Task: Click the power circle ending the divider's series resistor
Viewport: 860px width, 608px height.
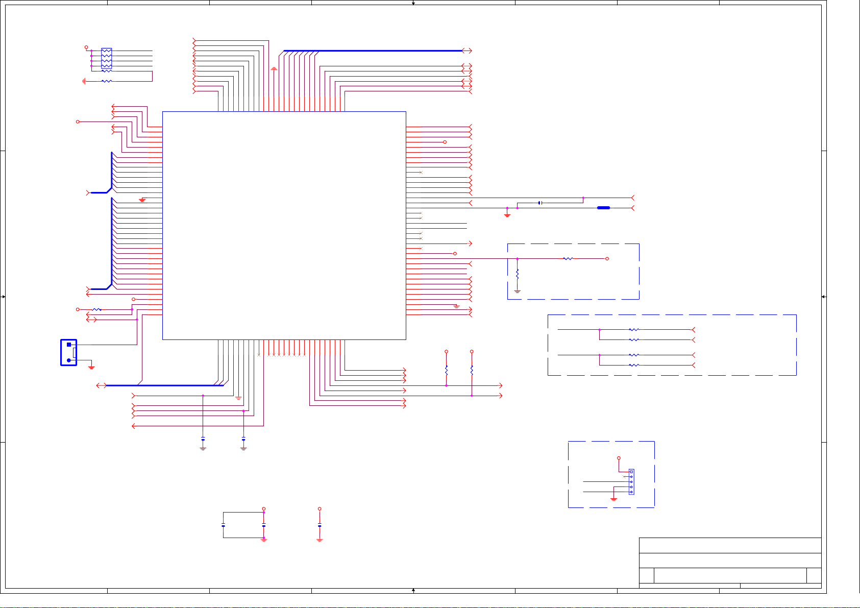Action: click(x=607, y=259)
